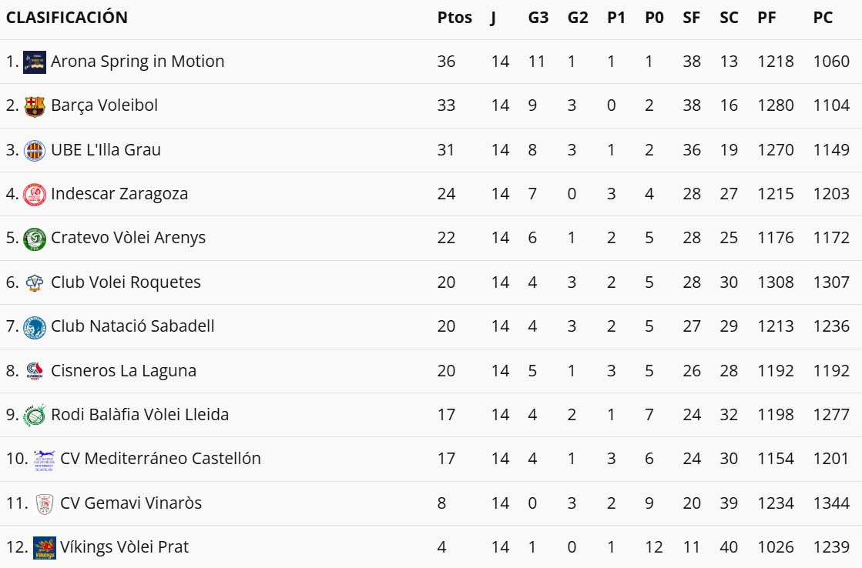Open the Barça Voleibol team name link
Screen dimensions: 862x568
pyautogui.click(x=104, y=105)
